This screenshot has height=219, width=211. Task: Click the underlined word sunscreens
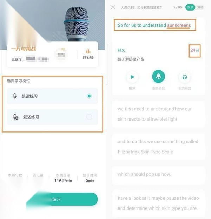[x=179, y=25]
